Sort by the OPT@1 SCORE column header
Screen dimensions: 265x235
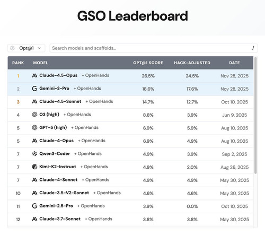(x=148, y=63)
